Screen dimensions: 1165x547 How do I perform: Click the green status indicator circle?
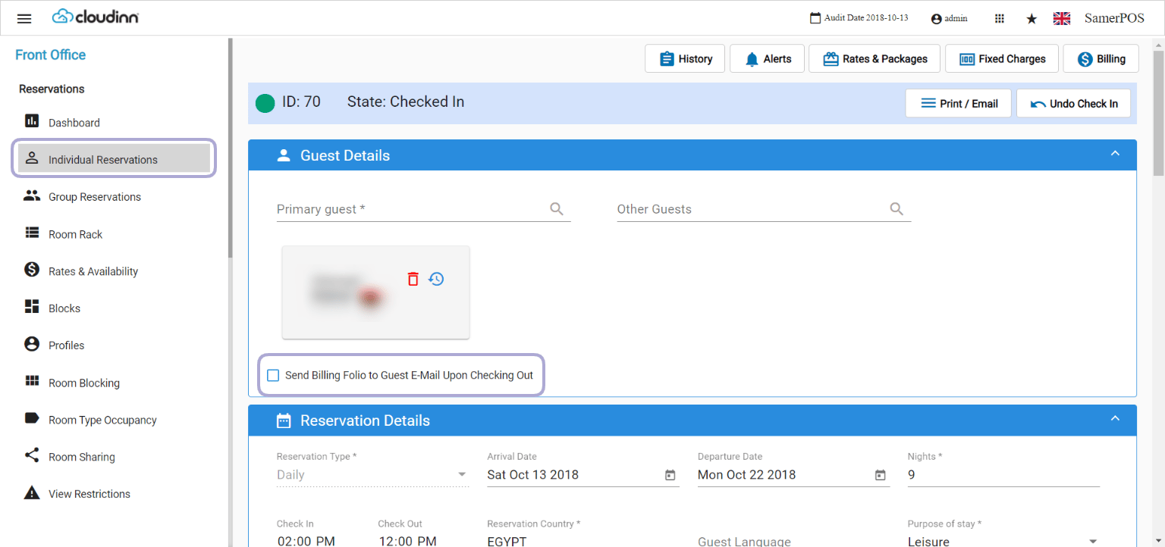point(265,103)
